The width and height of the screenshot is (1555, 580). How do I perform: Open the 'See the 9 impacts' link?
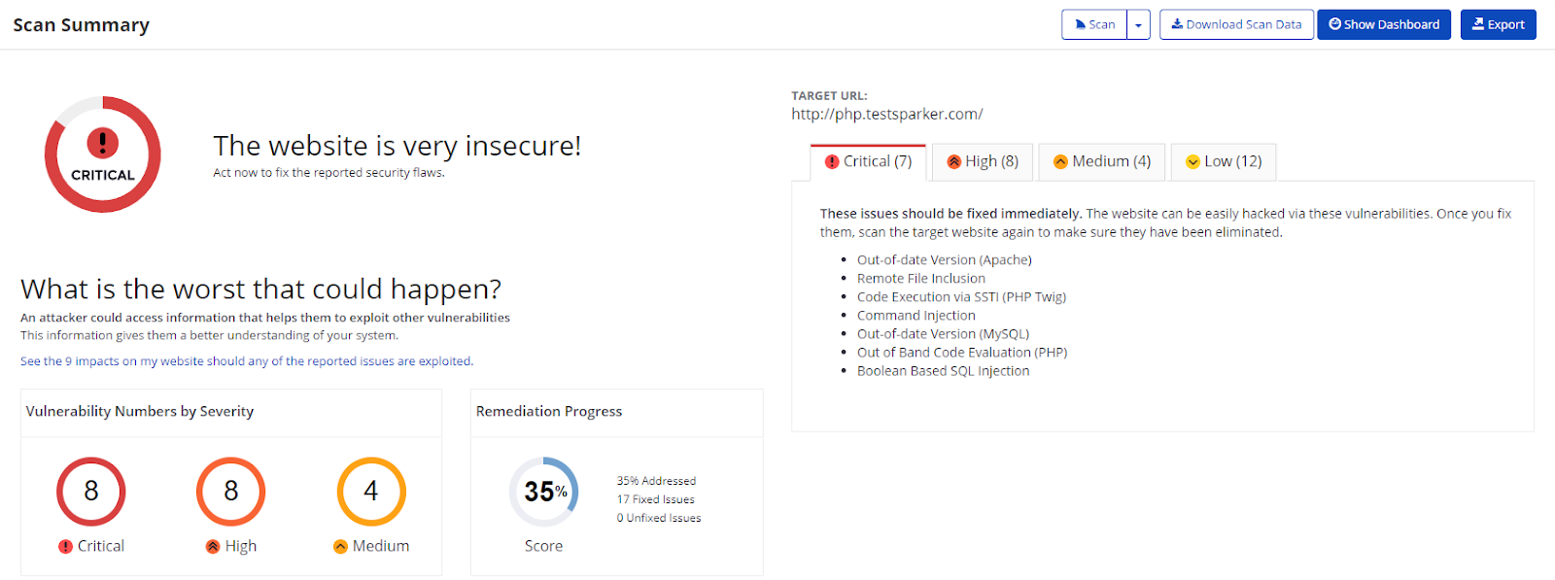click(x=247, y=361)
